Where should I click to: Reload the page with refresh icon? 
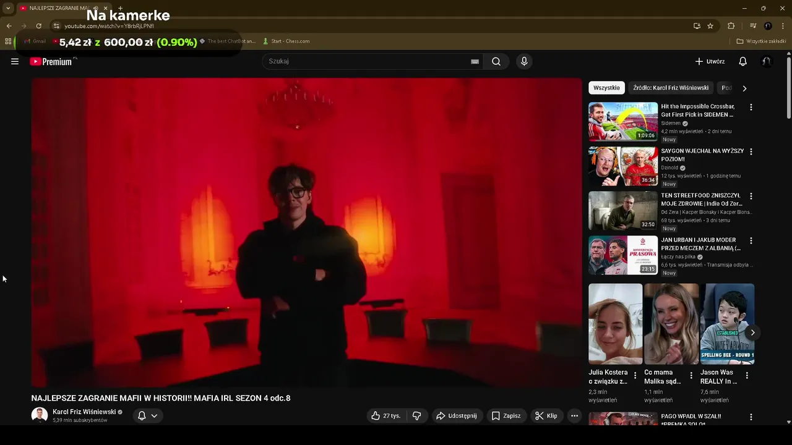tap(38, 26)
